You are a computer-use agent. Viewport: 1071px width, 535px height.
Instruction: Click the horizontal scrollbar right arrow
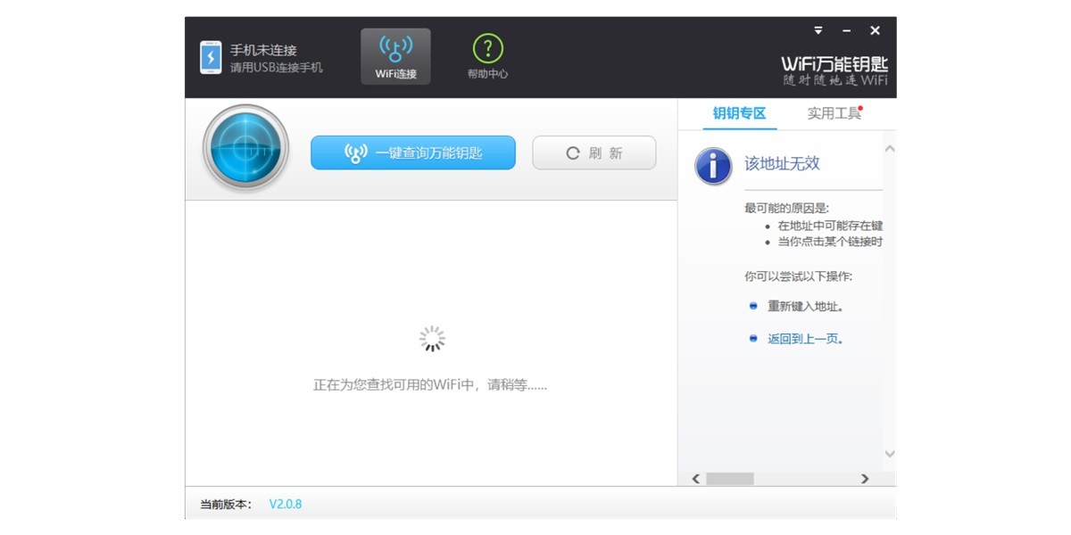point(865,479)
